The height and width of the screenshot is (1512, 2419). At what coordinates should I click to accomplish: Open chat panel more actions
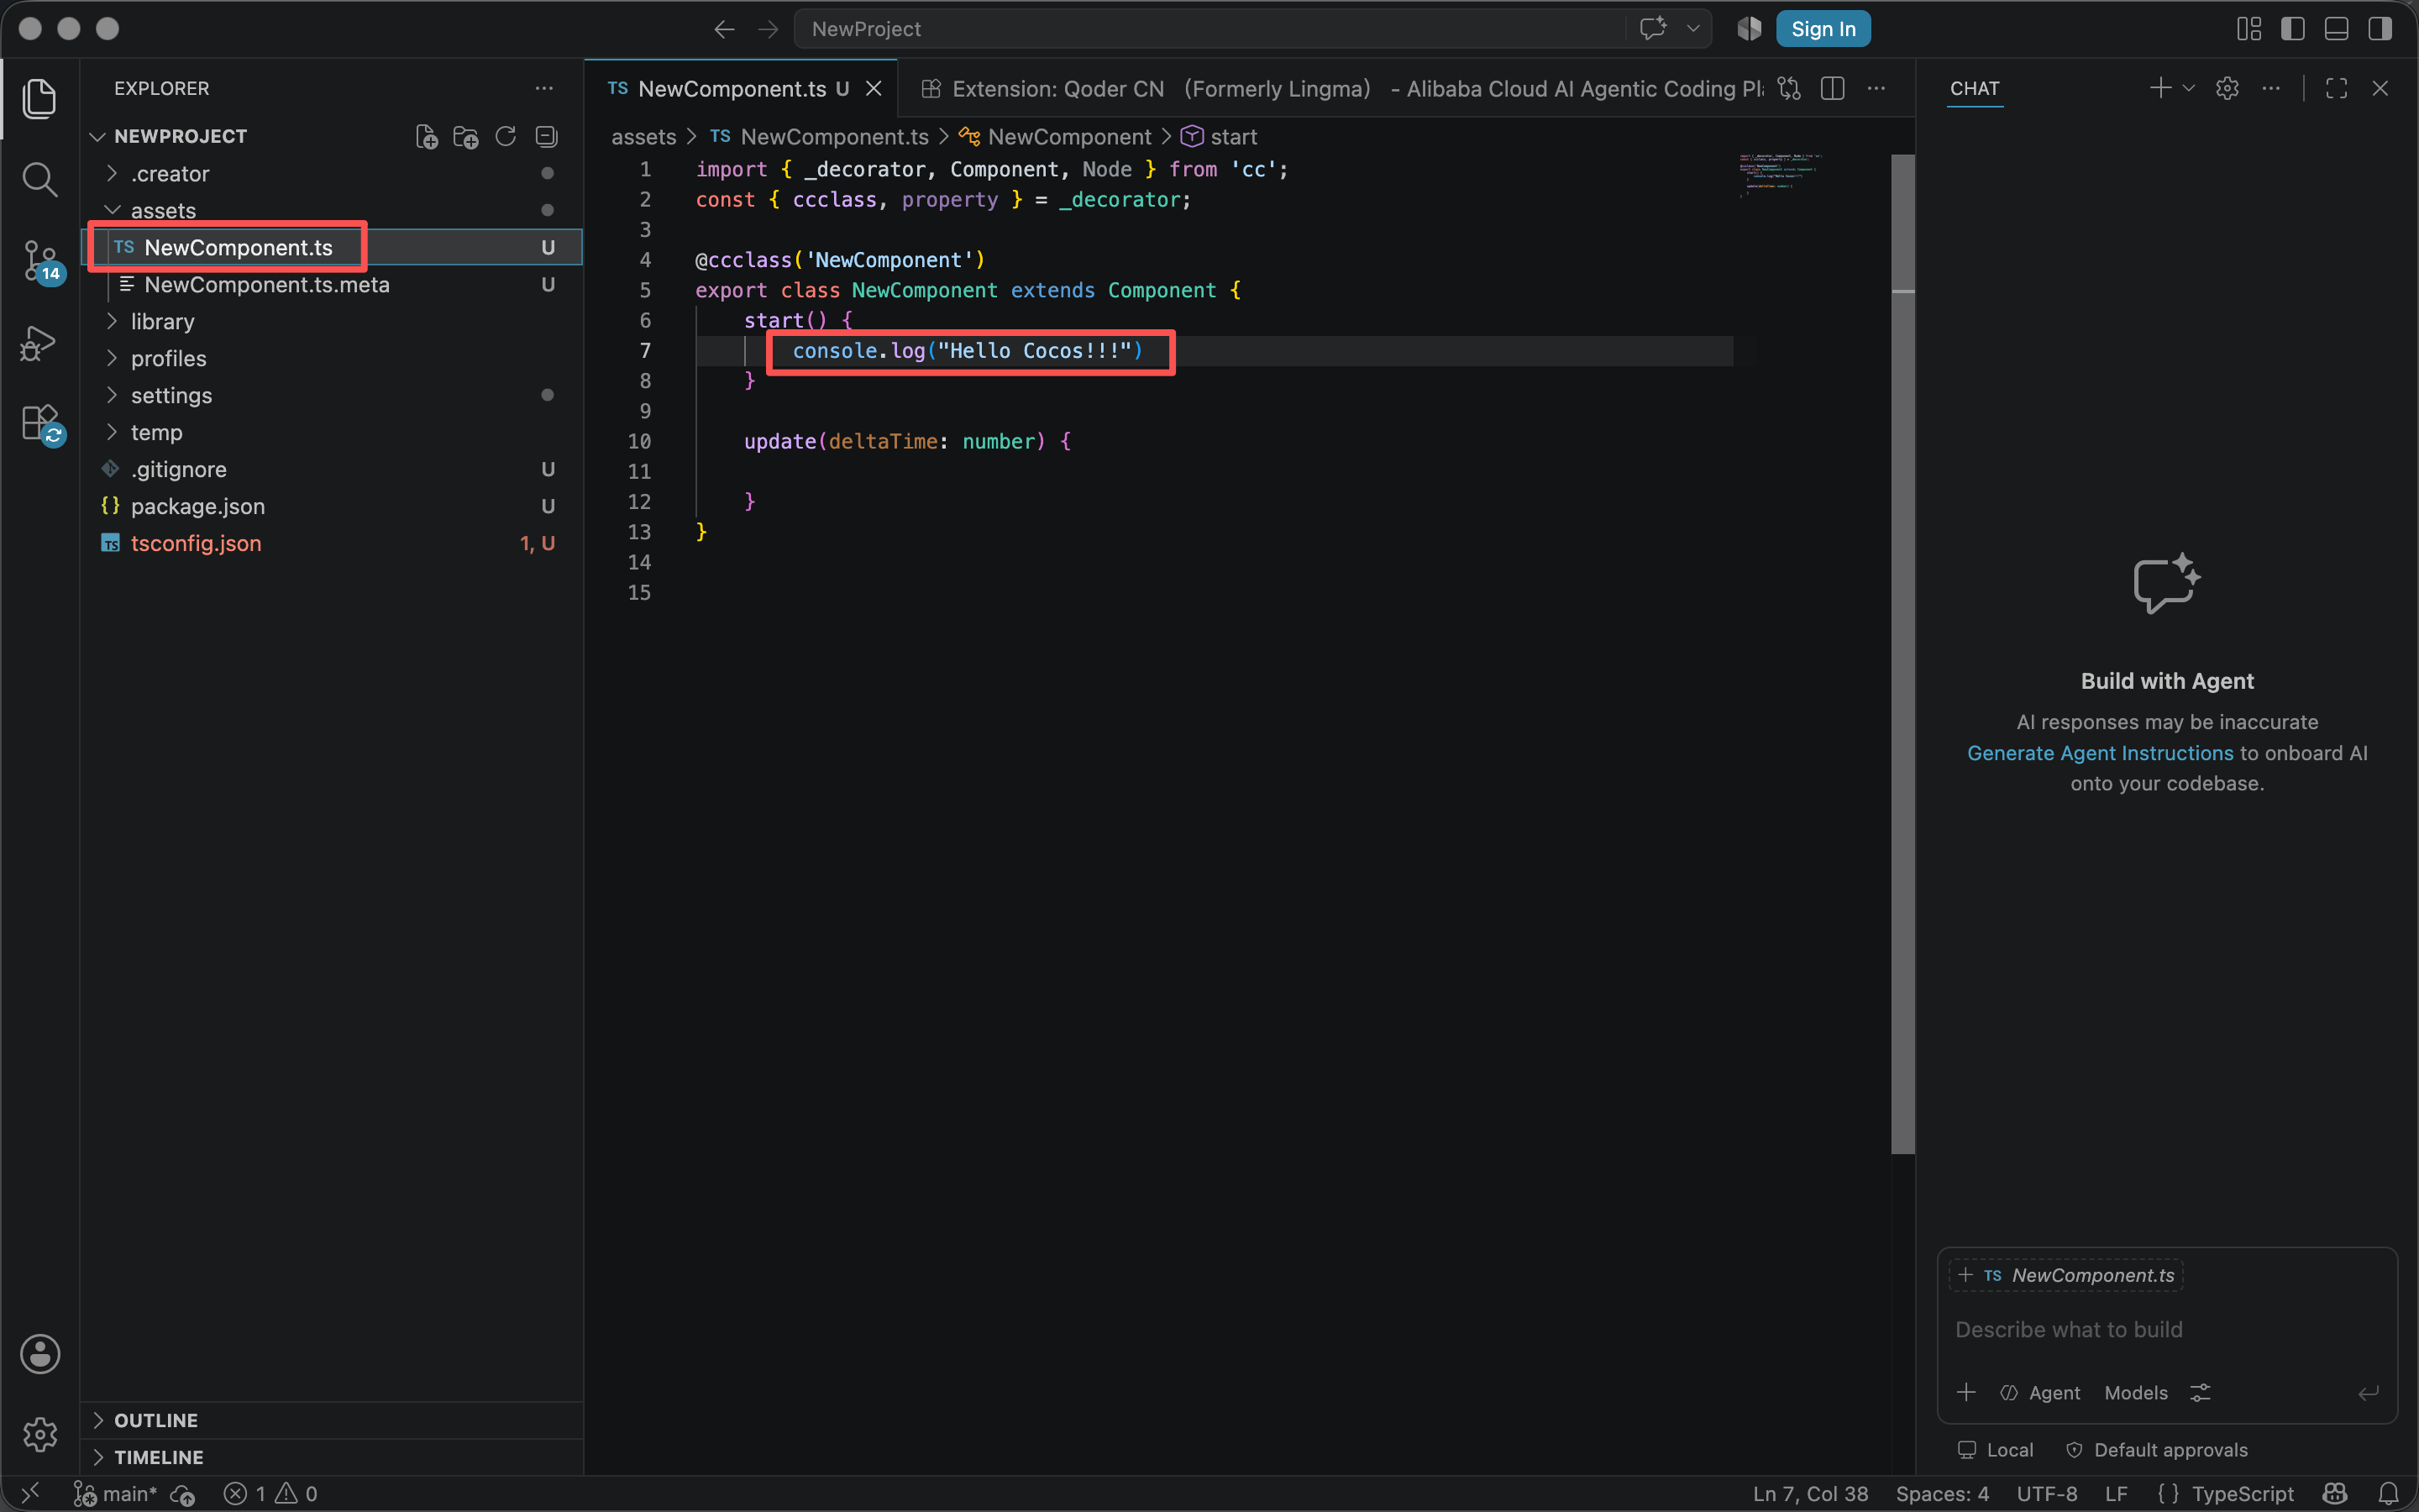[2271, 88]
